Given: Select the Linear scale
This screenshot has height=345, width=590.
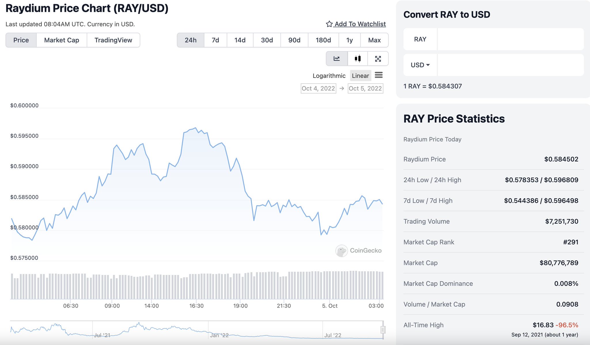Looking at the screenshot, I should [360, 76].
